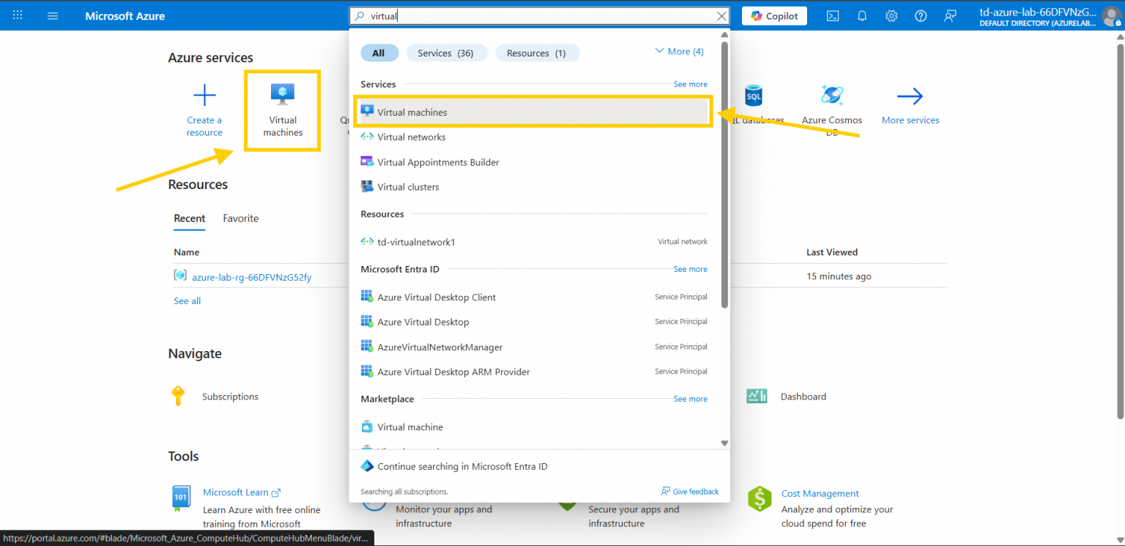Viewport: 1125px width, 546px height.
Task: Select Virtual machines in search results
Action: (x=532, y=112)
